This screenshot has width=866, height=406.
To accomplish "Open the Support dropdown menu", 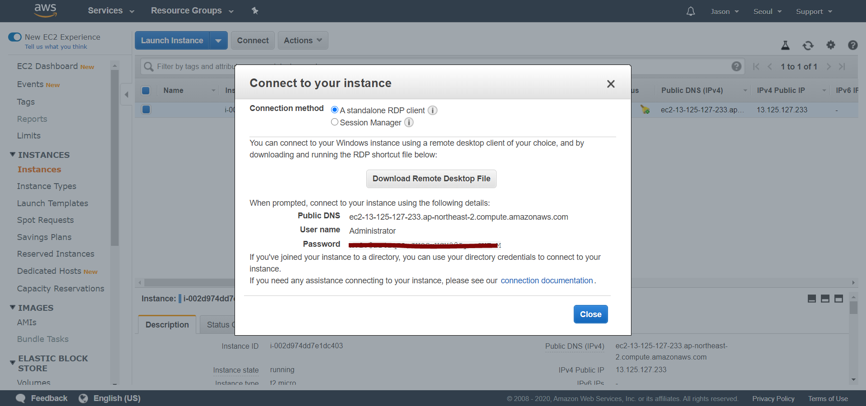I will tap(814, 12).
